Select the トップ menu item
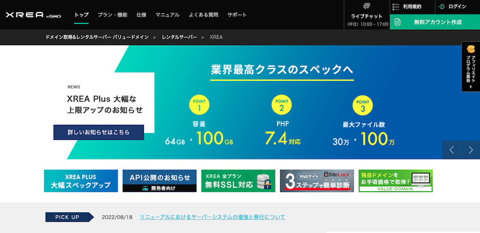 [82, 15]
